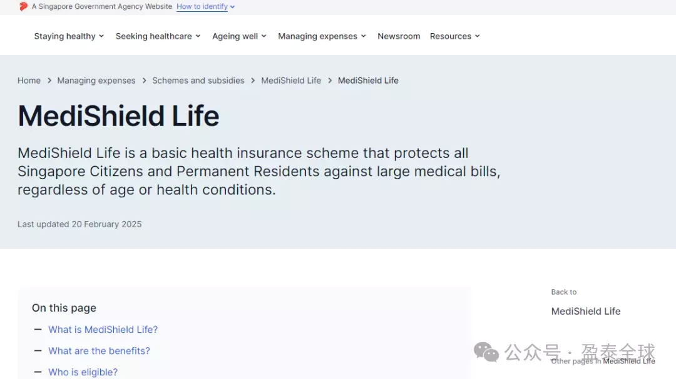Open the Ageing well menu

click(239, 36)
